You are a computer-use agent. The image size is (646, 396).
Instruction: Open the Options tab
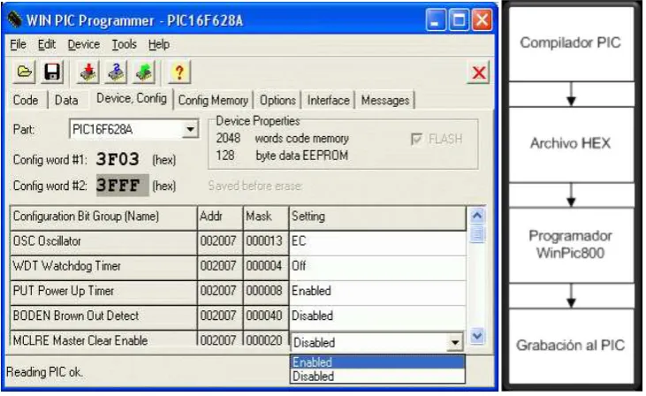pyautogui.click(x=277, y=100)
